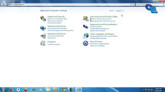
Task: Click Uninstall a program
Action: coord(54,44)
